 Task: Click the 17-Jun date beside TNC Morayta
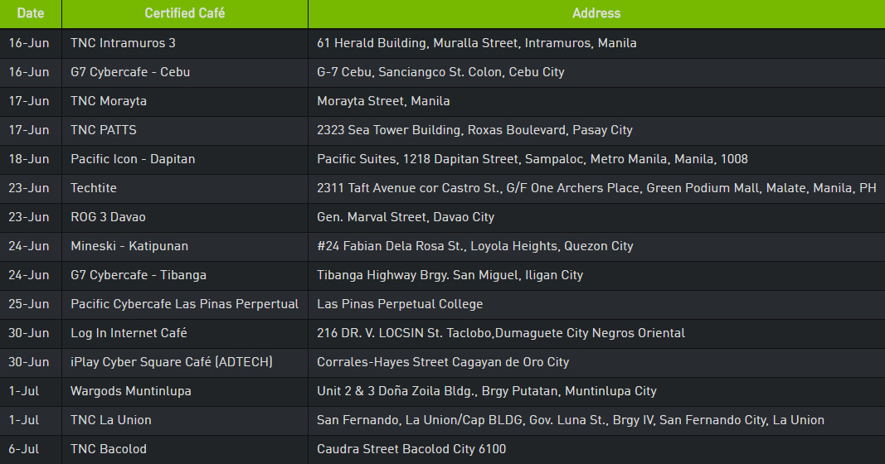tap(31, 101)
